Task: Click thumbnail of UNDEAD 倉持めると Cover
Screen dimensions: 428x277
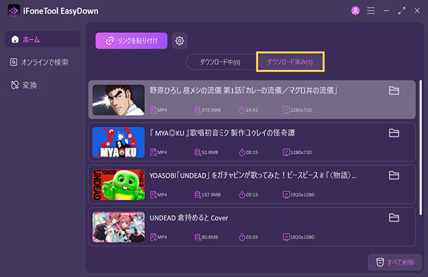Action: [119, 227]
